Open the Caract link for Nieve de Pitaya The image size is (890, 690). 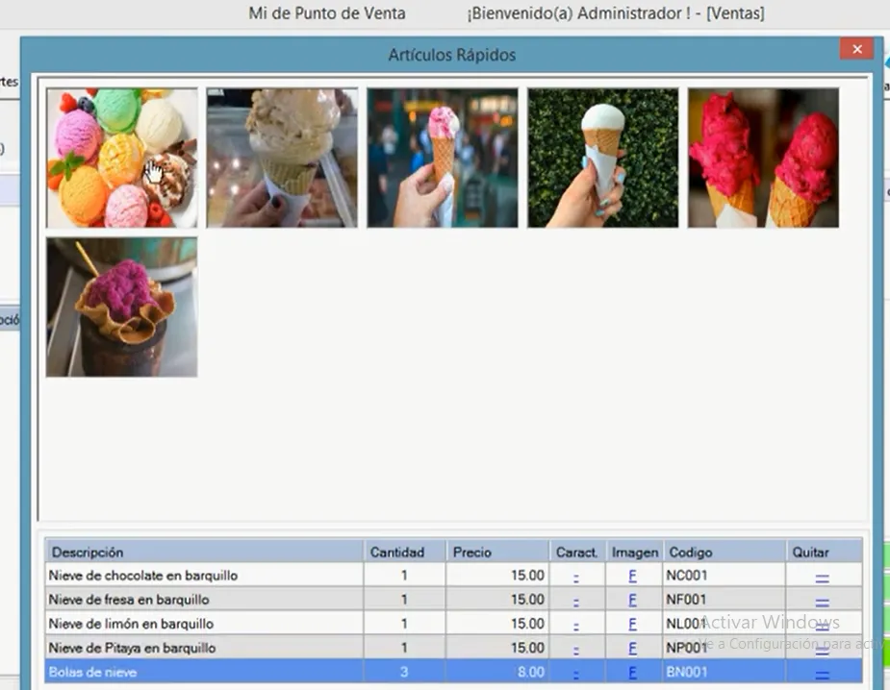coord(576,647)
